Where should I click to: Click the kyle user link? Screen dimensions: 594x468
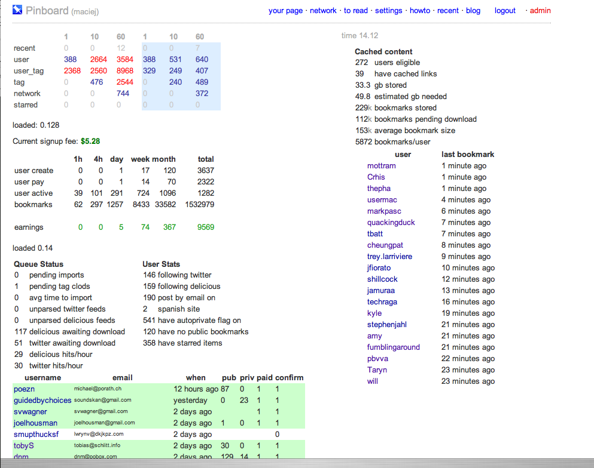pos(374,313)
